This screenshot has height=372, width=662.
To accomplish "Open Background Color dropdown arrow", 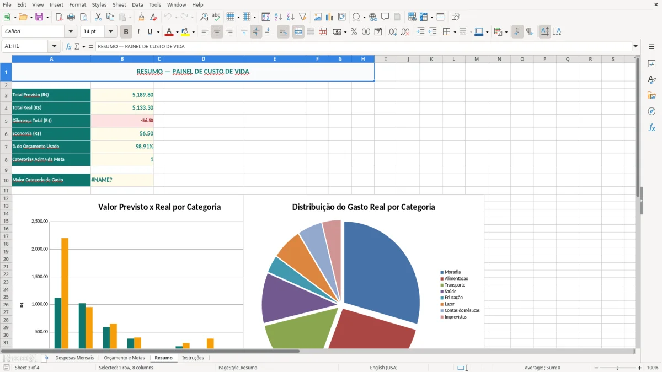I will 193,32.
